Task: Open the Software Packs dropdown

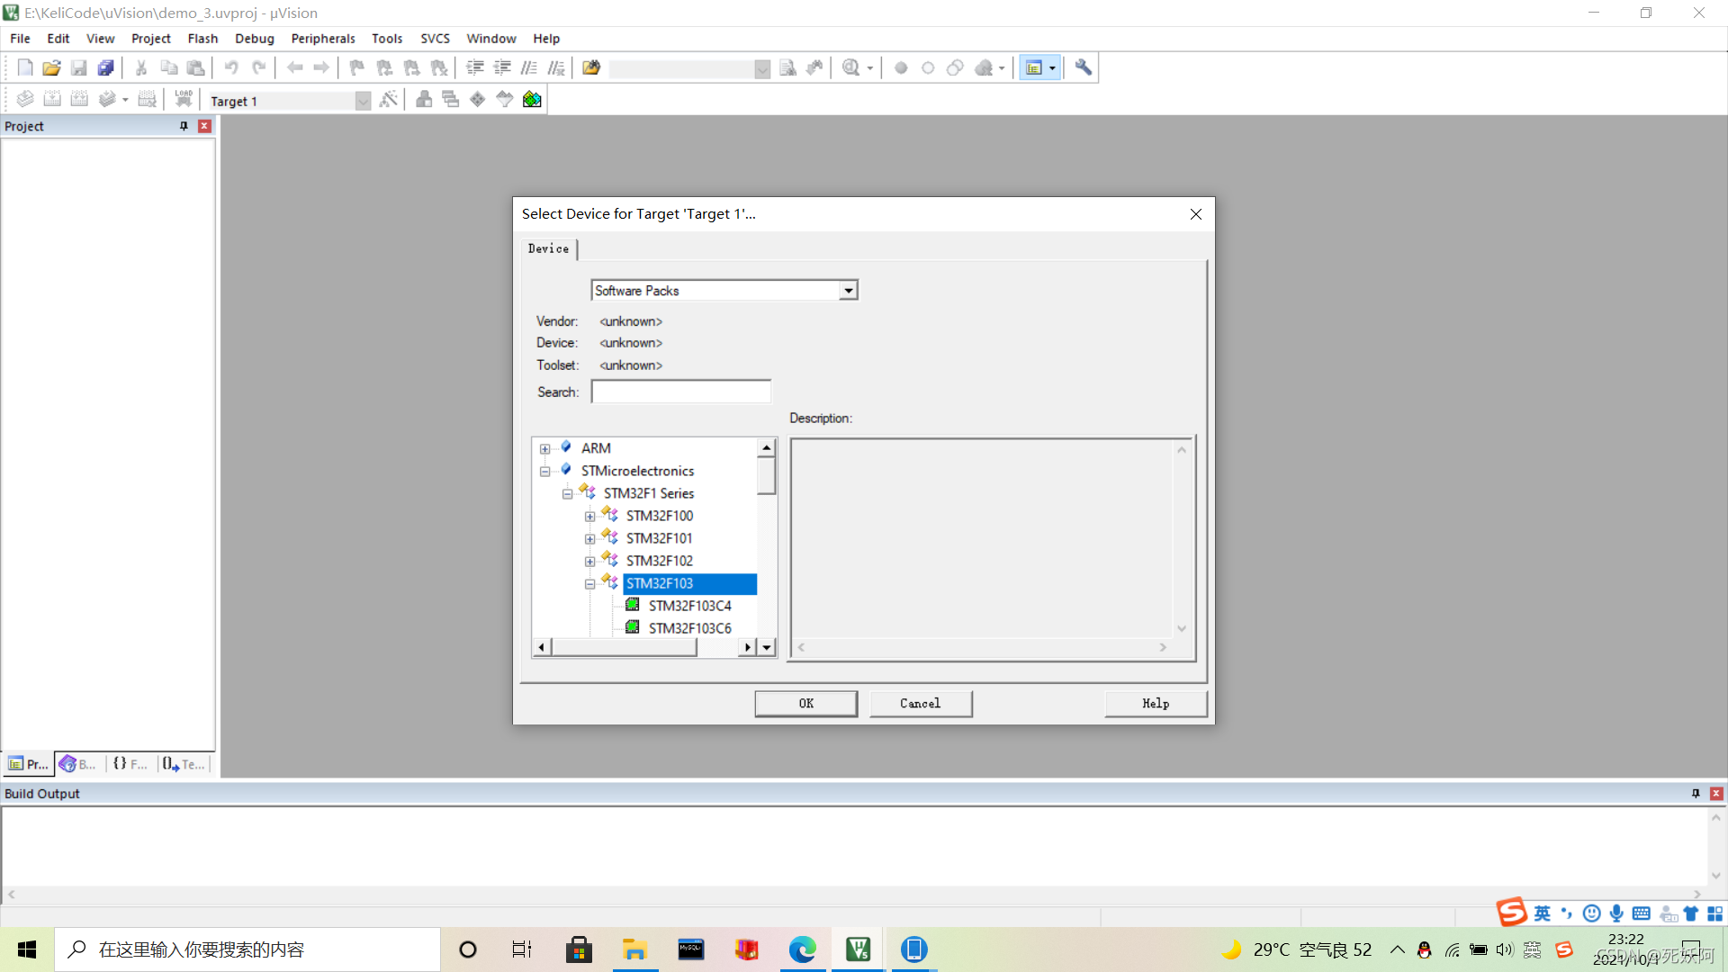Action: tap(848, 291)
